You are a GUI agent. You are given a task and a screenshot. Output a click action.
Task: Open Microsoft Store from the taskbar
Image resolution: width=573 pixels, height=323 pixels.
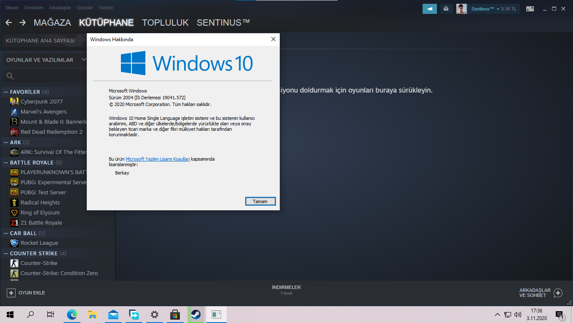tap(175, 315)
